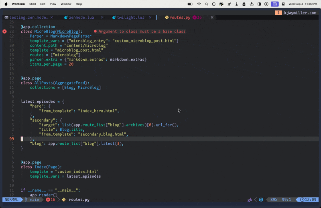321x208 pixels.
Task: Open Control Center in menu bar
Action: 283,4
